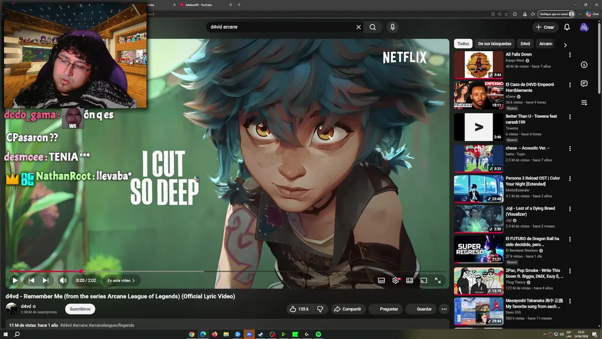Select the 'De tus búsquedas' chip
Screen dimensions: 602x339
[x=495, y=44]
